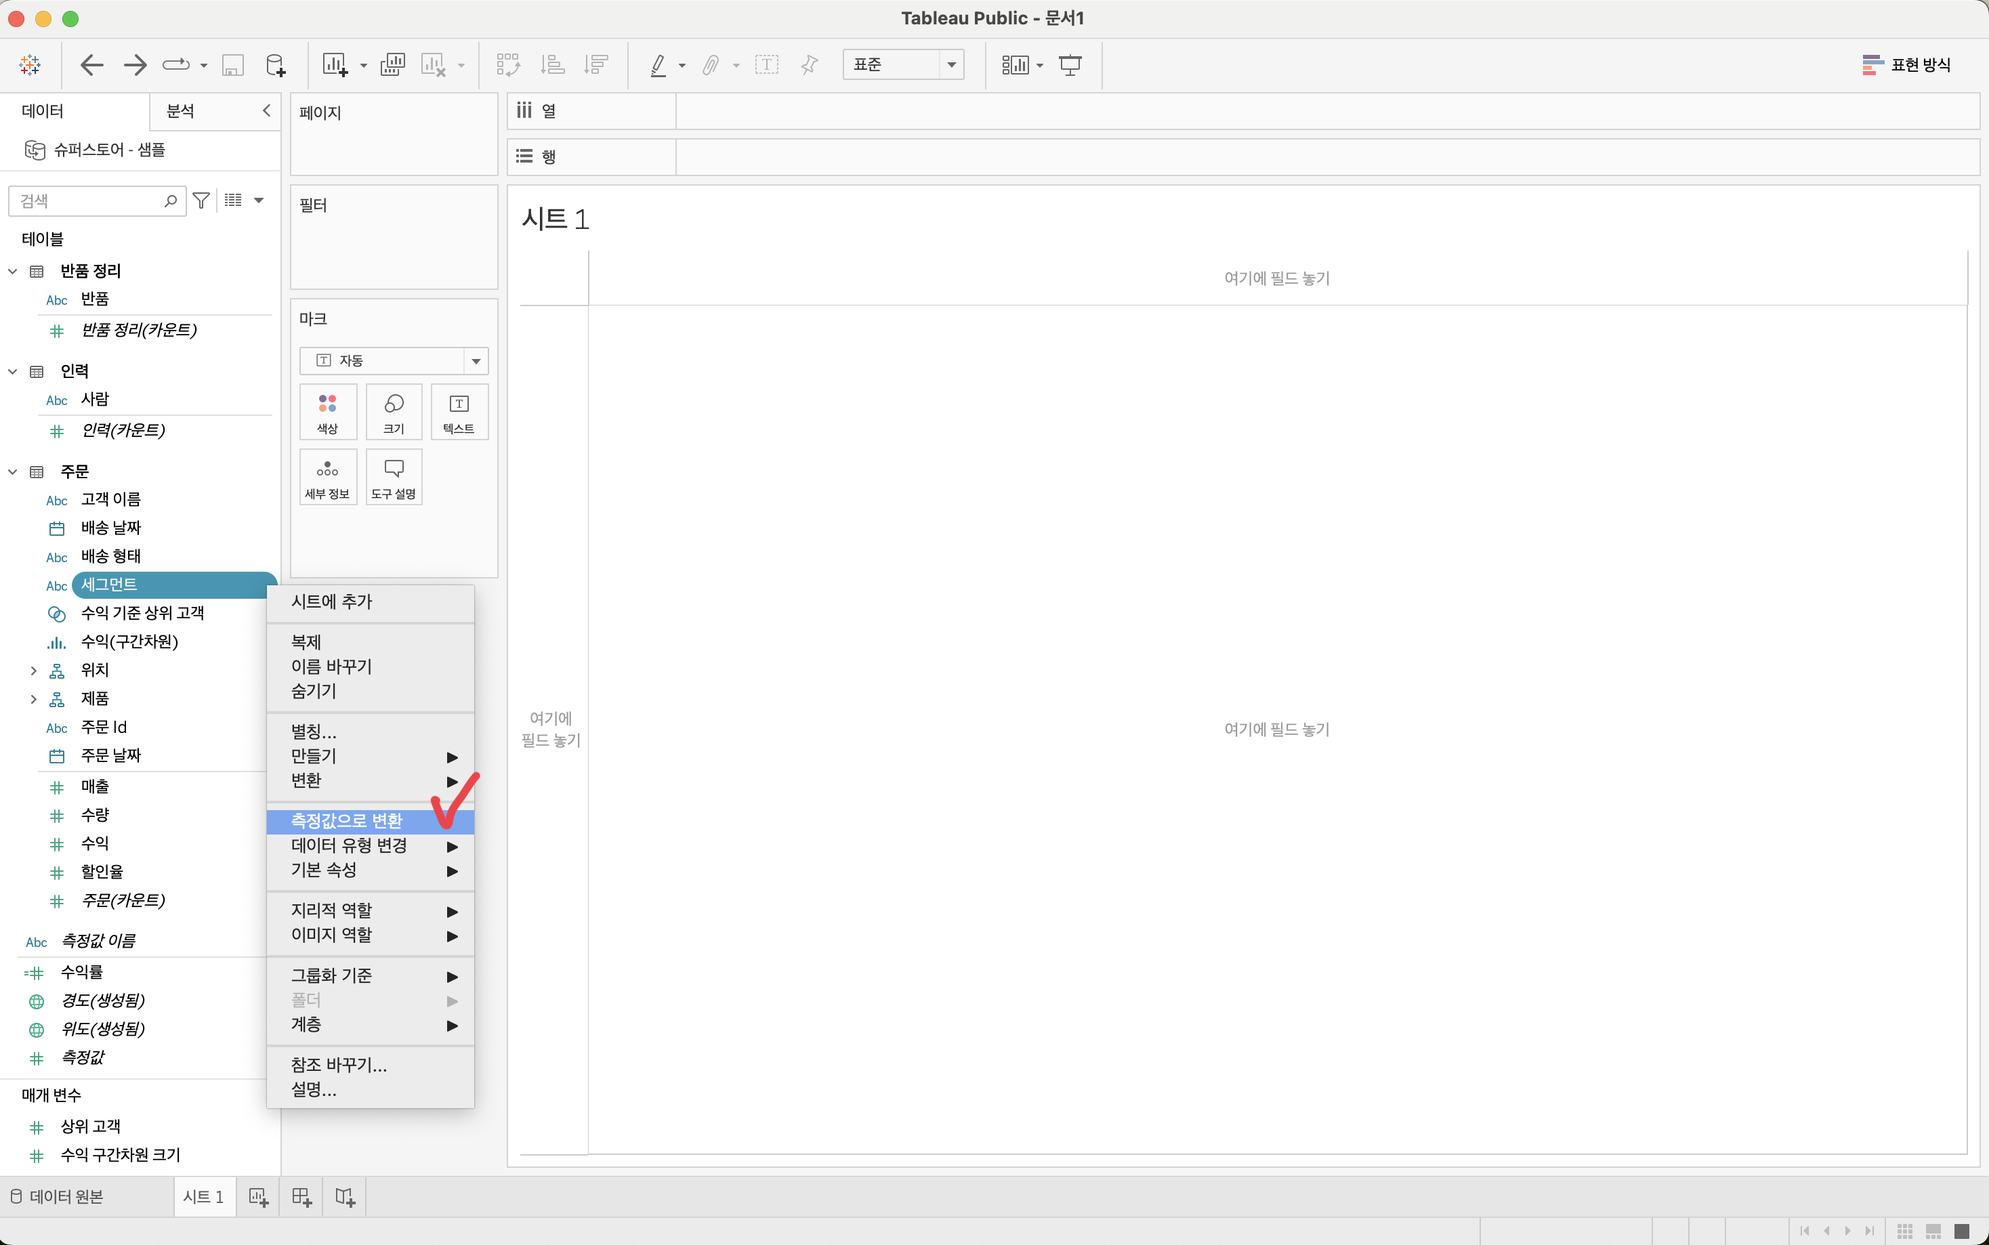Switch to the 분석 tab
The width and height of the screenshot is (1989, 1245).
pyautogui.click(x=180, y=111)
